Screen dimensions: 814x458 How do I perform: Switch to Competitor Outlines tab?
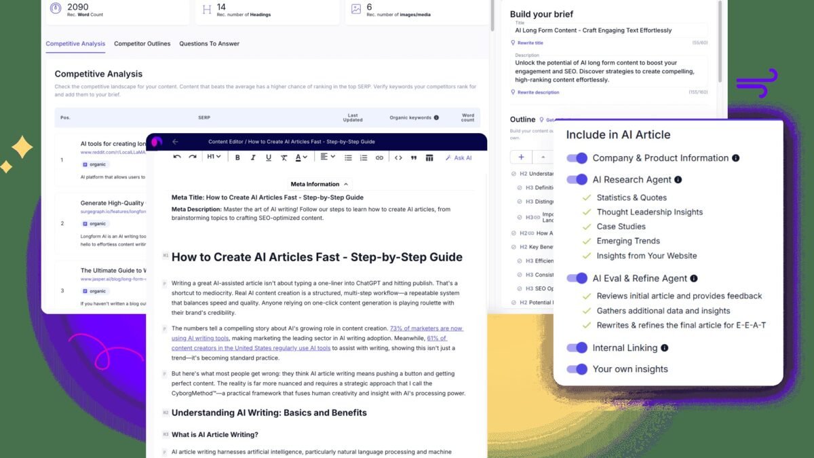pyautogui.click(x=142, y=43)
